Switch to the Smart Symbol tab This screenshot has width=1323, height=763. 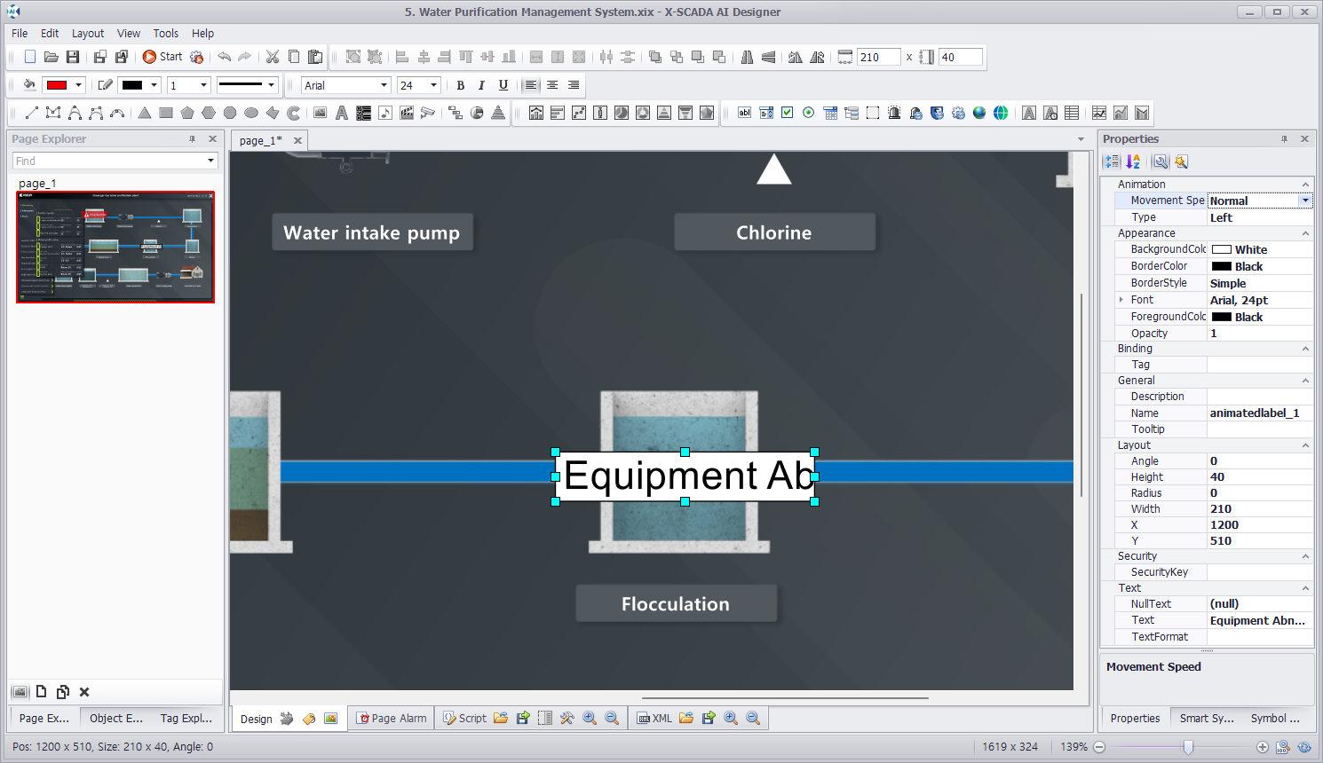1206,718
